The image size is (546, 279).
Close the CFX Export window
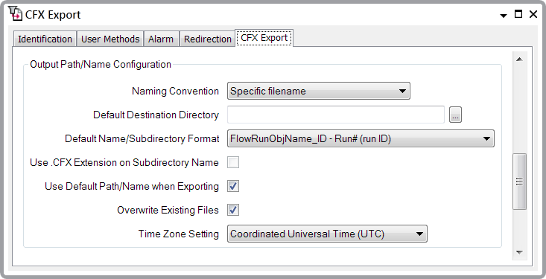tap(533, 14)
